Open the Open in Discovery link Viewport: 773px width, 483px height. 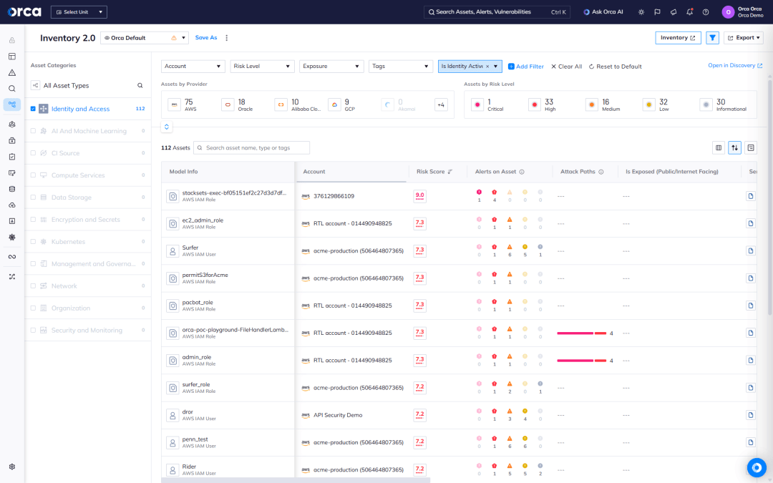coord(735,66)
